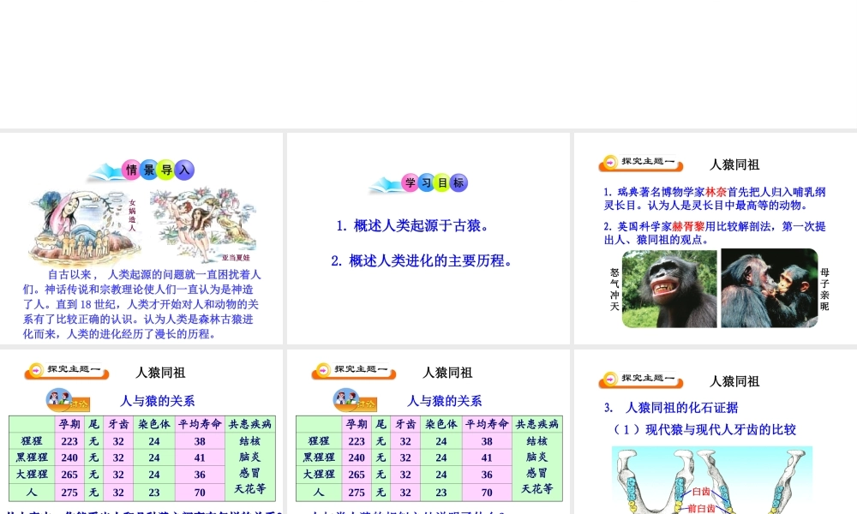Click the text 2. 概述人类进化的主要历程。
Image resolution: width=857 pixels, height=514 pixels.
[x=422, y=261]
